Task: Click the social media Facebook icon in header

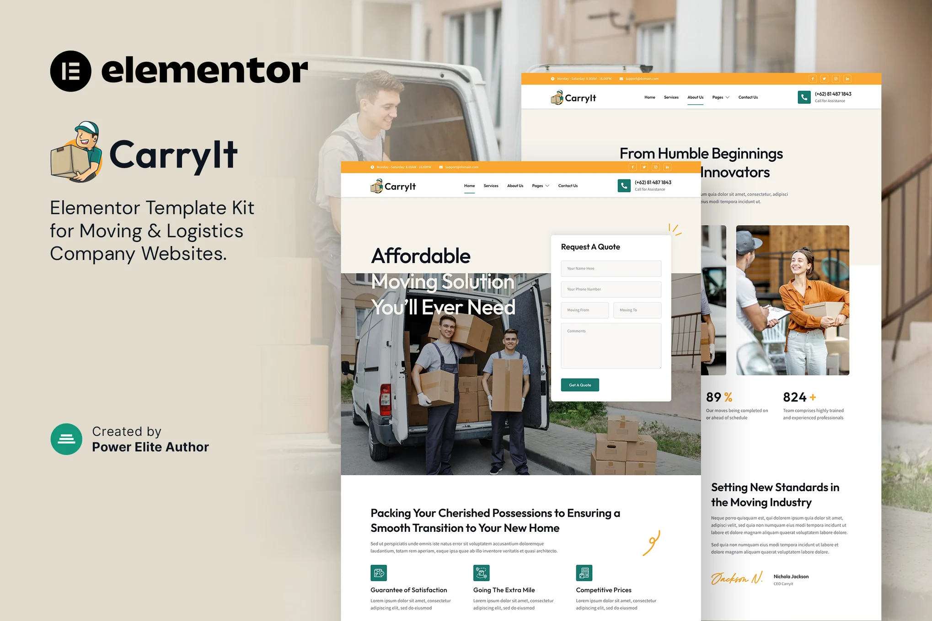Action: 811,79
